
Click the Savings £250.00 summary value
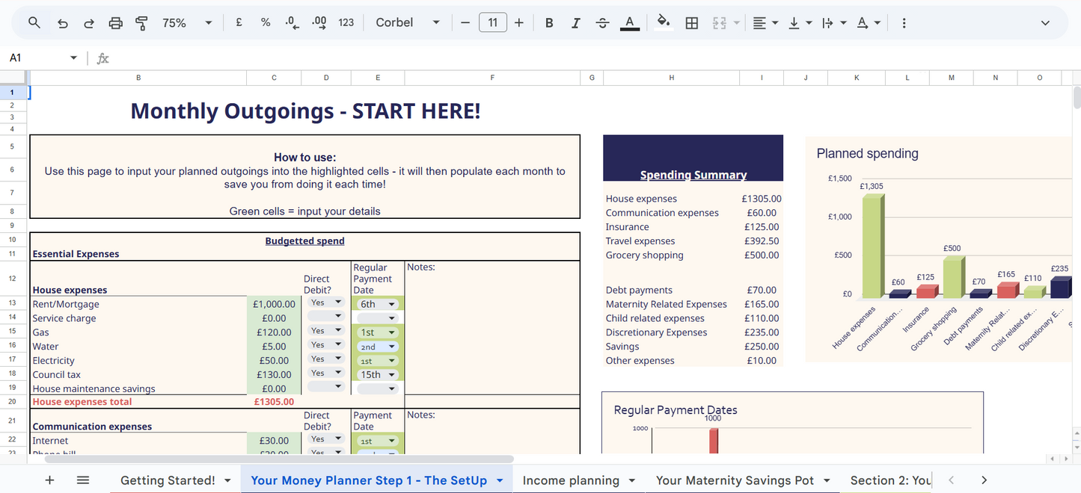[x=762, y=347]
